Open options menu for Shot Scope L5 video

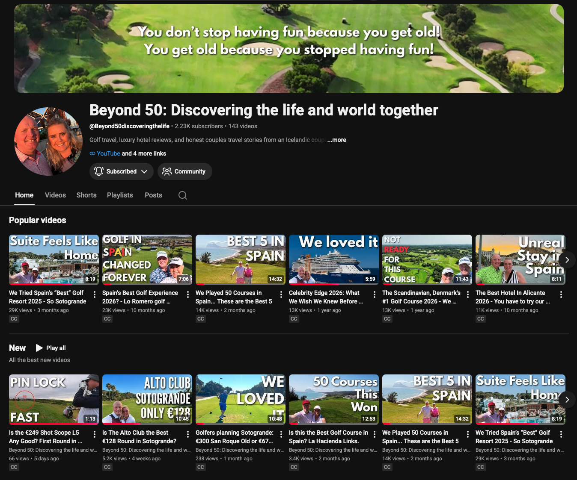tap(95, 434)
